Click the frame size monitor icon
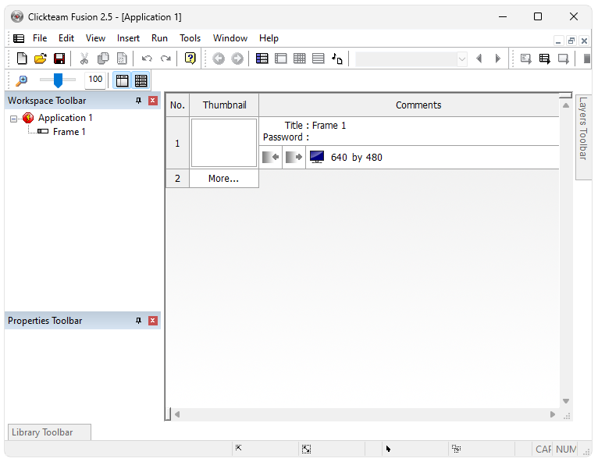 [317, 157]
